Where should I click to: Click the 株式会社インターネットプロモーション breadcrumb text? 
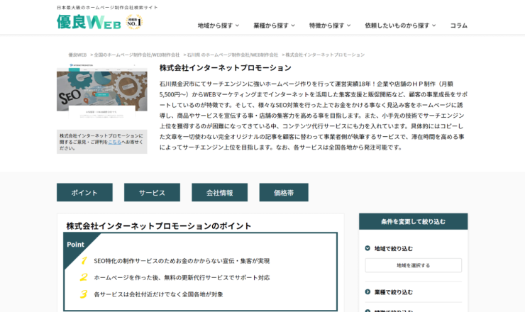click(325, 55)
